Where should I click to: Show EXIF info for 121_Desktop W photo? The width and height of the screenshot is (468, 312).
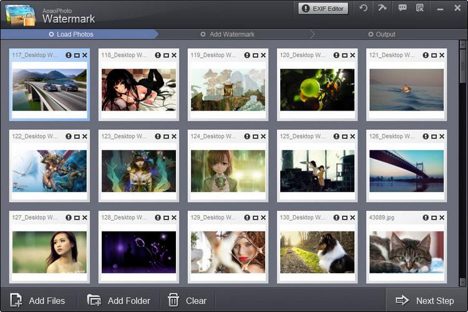(426, 56)
